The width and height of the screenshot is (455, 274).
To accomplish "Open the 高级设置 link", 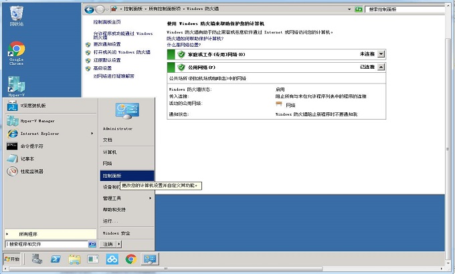I will click(x=107, y=67).
